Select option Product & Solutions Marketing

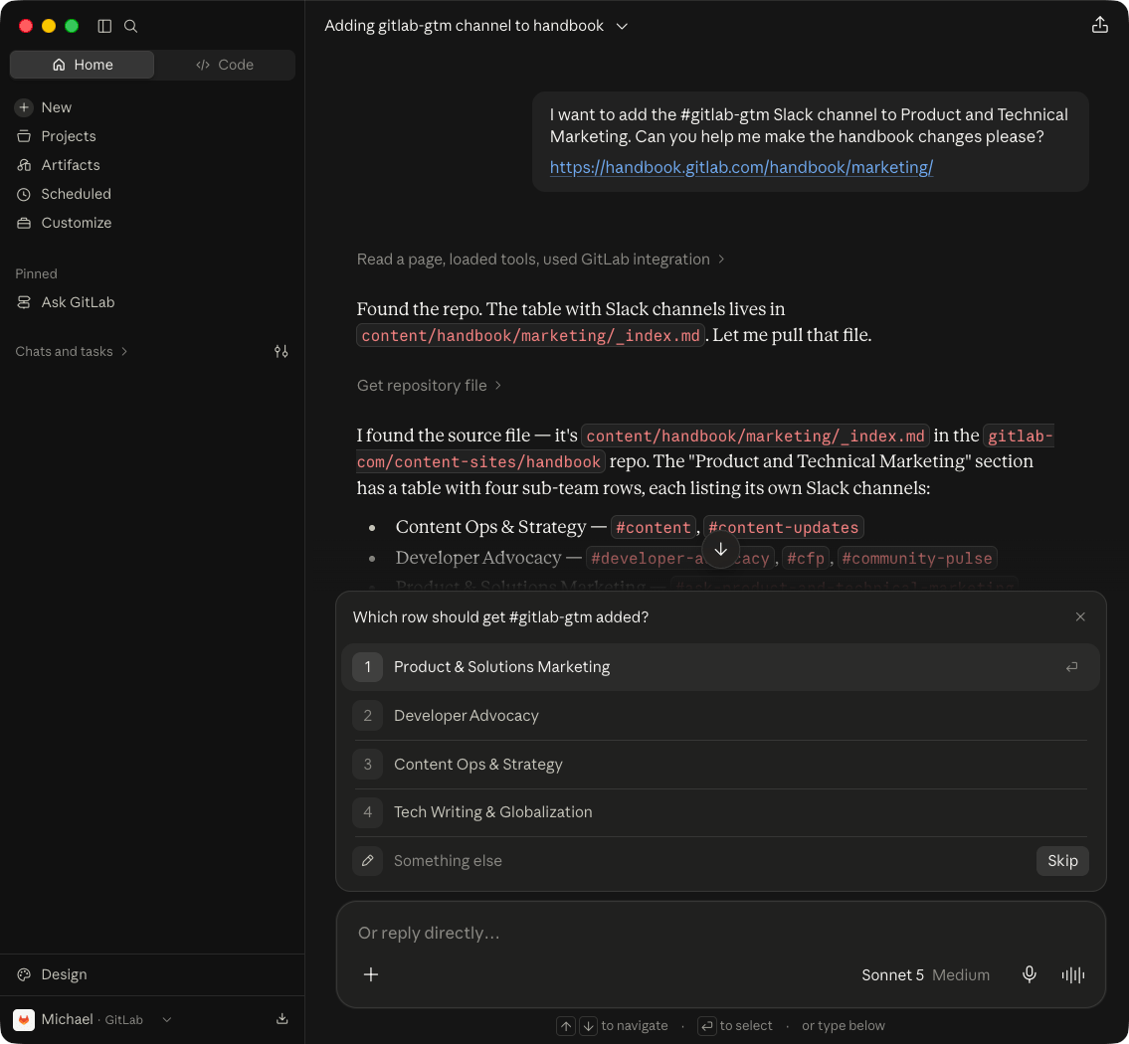coord(720,667)
